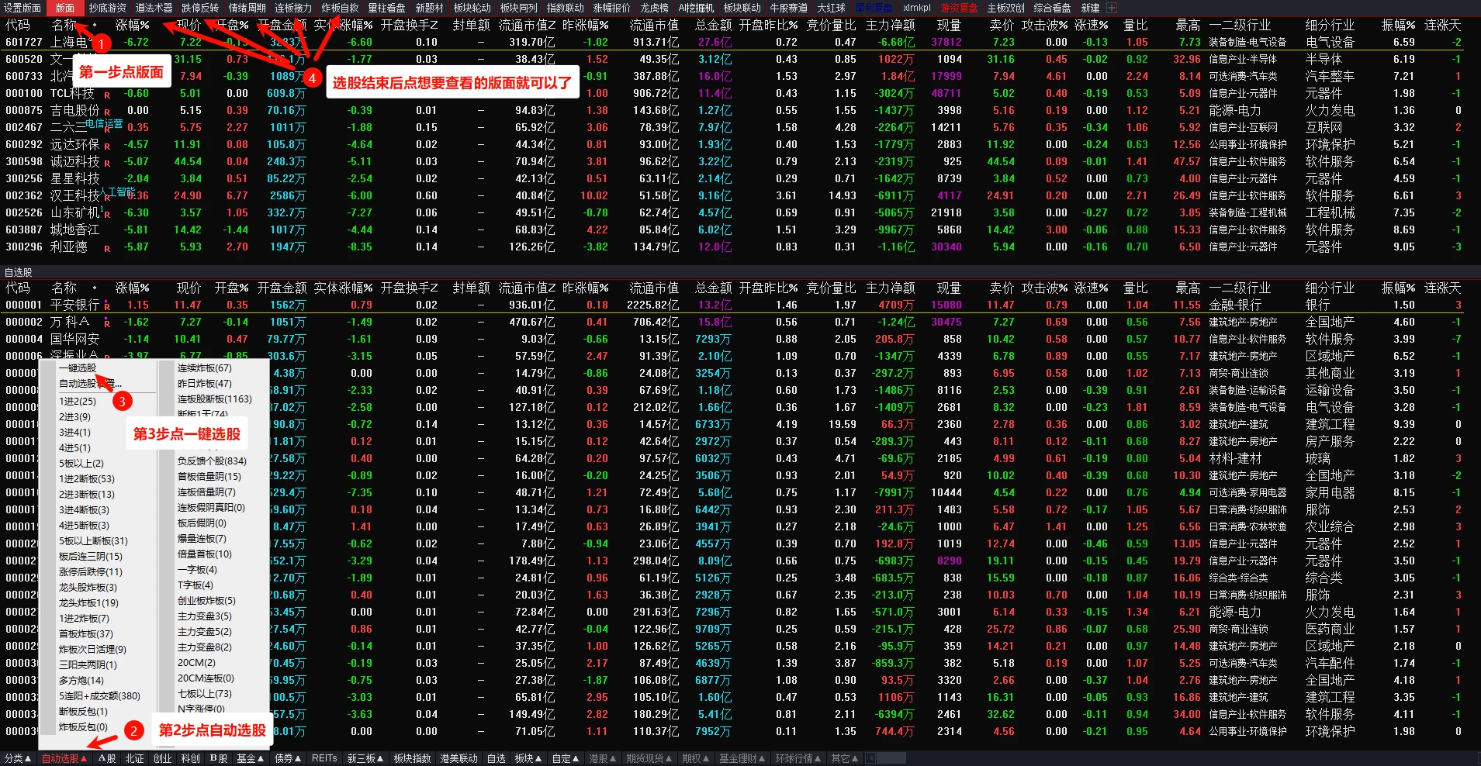This screenshot has width=1481, height=766.
Task: Select 1进2(25) from the stock-picking menu
Action: click(78, 402)
